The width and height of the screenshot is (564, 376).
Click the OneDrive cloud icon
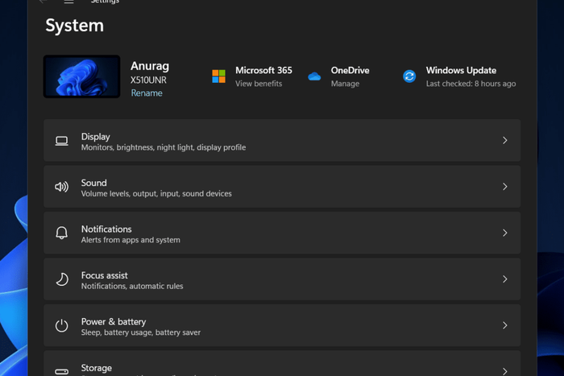(314, 76)
